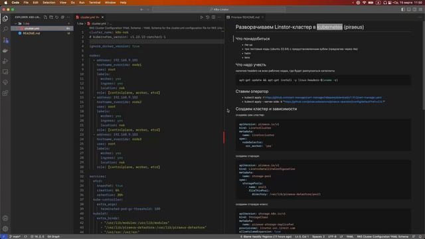
Task: Open Source Control view in activity bar
Action: pos(5,40)
